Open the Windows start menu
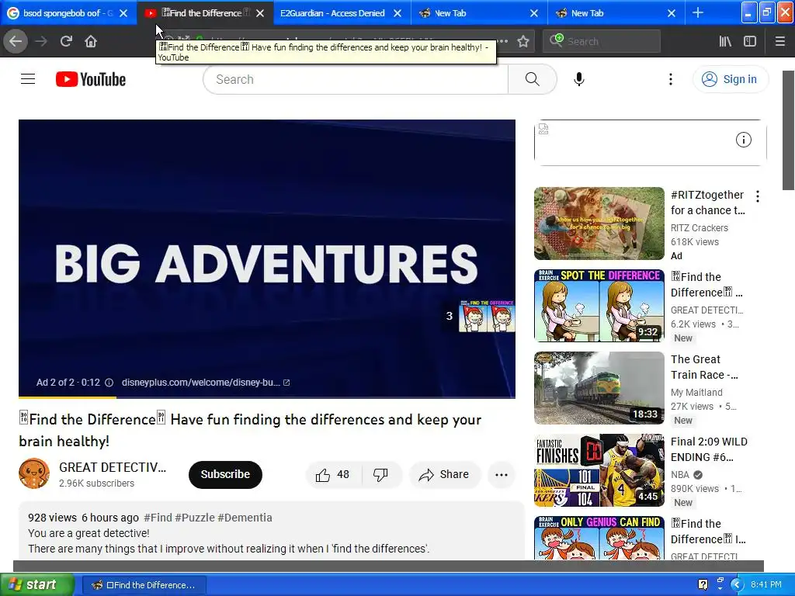The image size is (795, 596). click(x=36, y=584)
